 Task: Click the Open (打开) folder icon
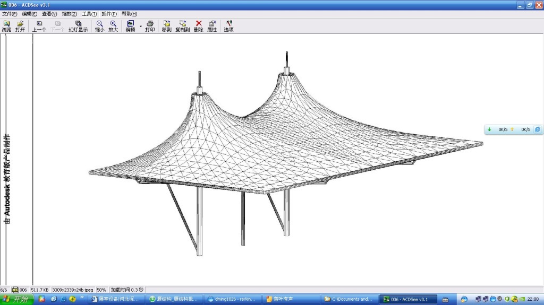pos(20,26)
